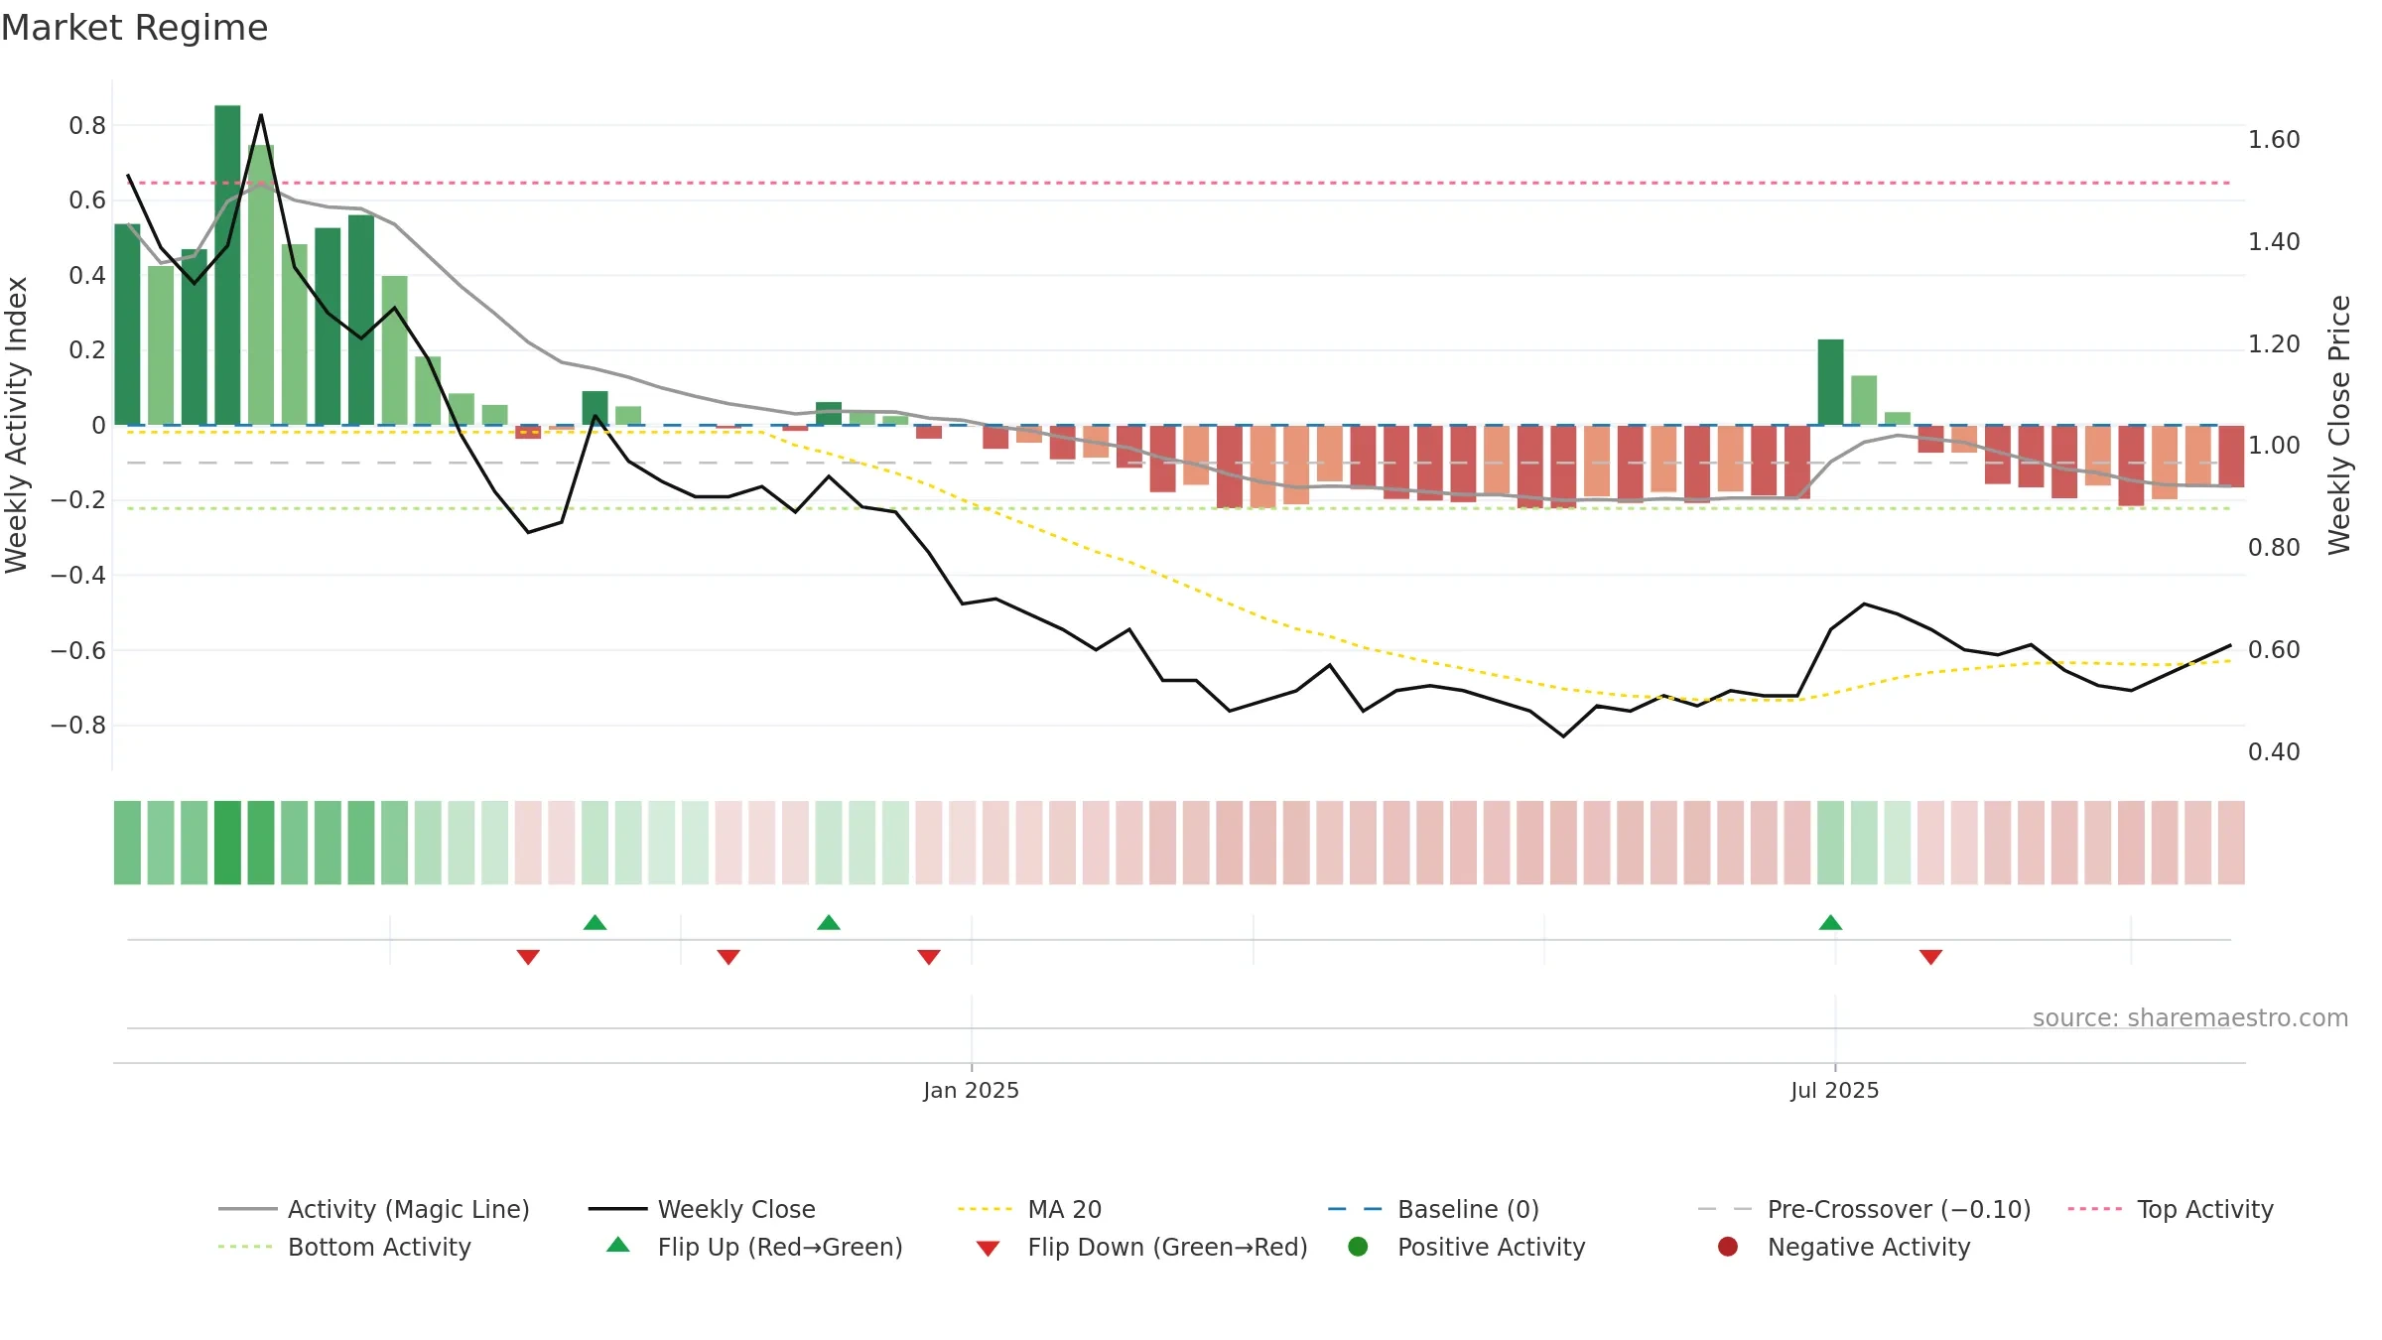This screenshot has height=1340, width=2382.
Task: Click the Jan 2025 axis label
Action: click(971, 1090)
